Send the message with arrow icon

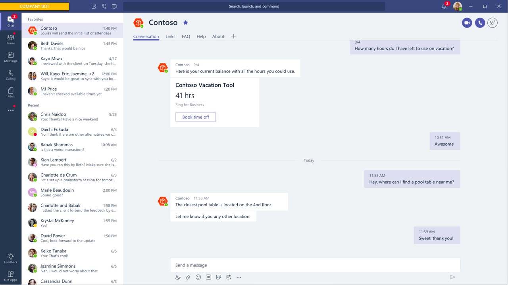pos(452,277)
